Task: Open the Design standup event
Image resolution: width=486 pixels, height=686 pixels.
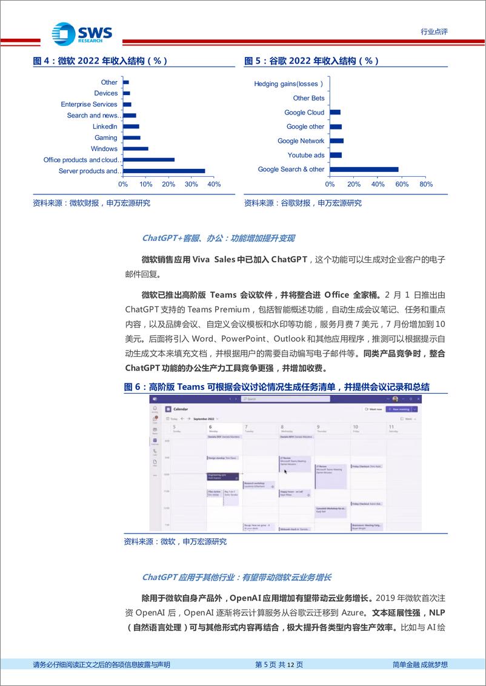Action: 223,458
